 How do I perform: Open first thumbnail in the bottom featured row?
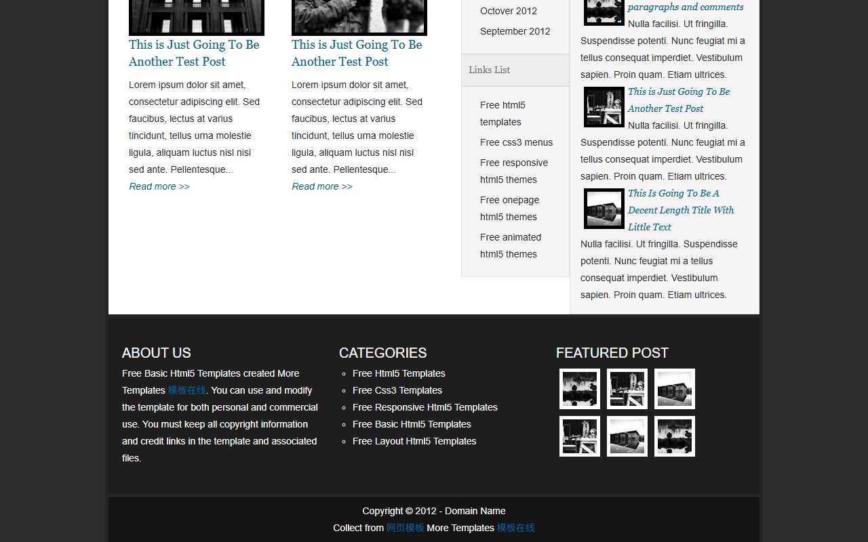580,436
